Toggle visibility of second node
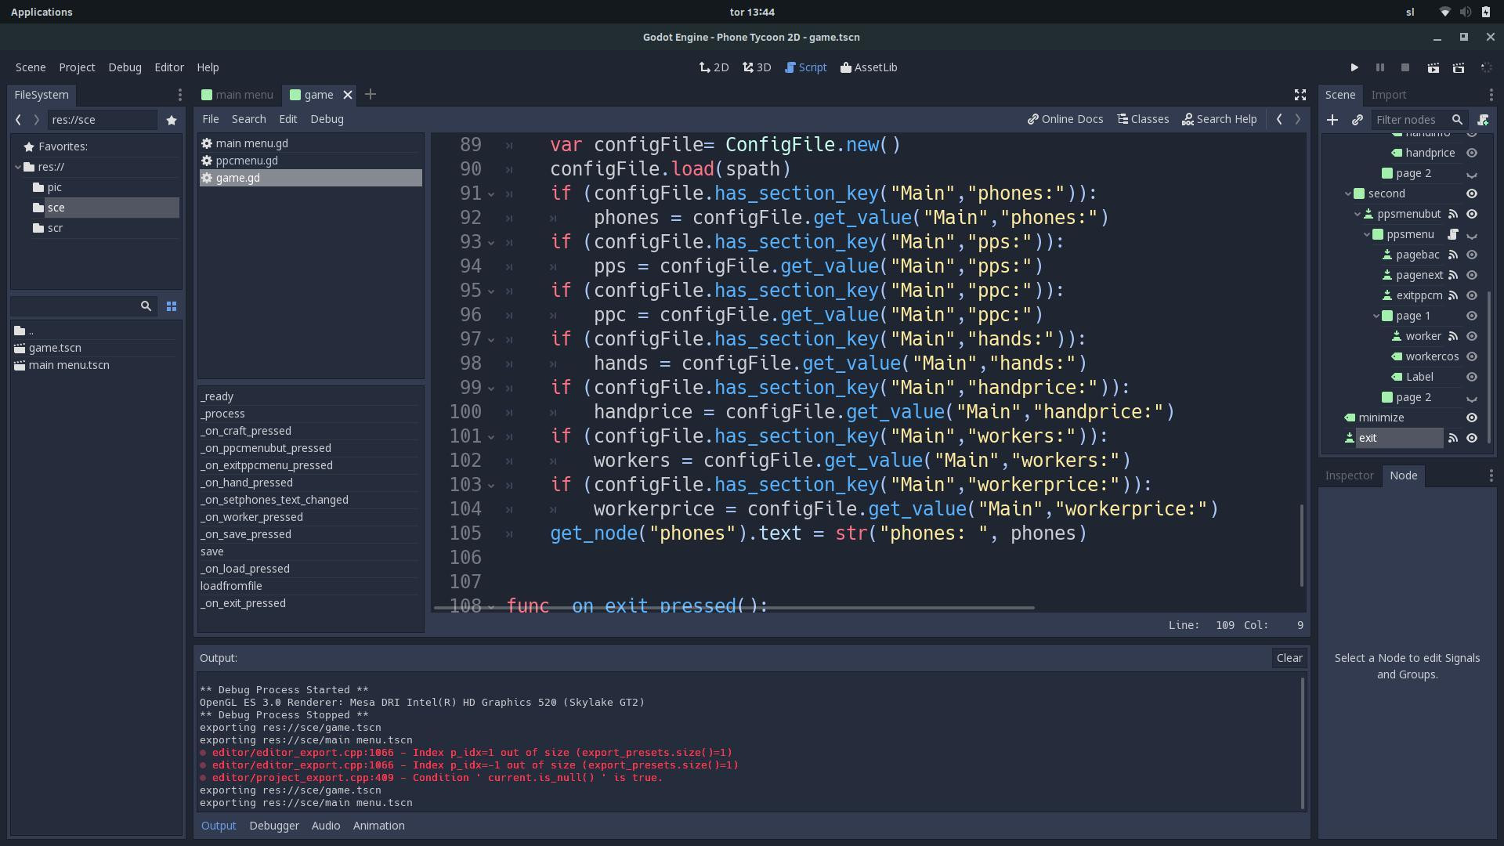This screenshot has width=1504, height=846. click(1472, 193)
